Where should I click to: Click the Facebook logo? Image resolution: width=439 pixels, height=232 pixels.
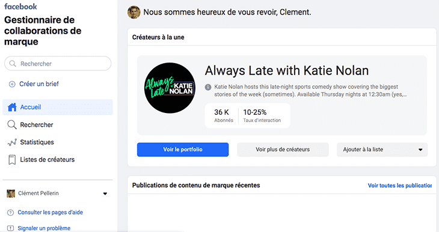tap(20, 7)
